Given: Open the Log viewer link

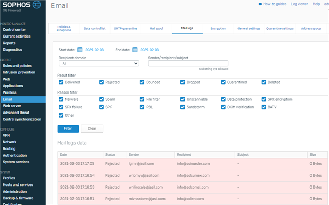Looking at the screenshot, I should (299, 4).
